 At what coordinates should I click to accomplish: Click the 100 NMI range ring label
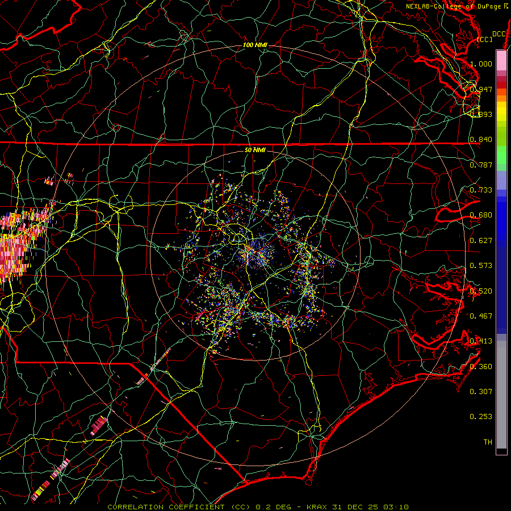255,45
